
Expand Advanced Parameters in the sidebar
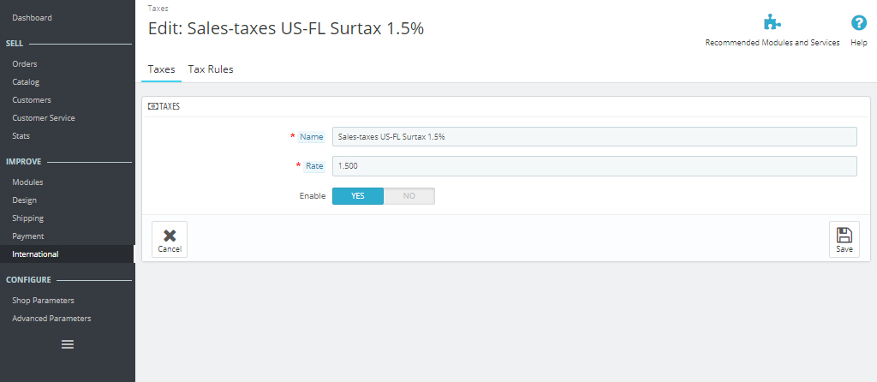pos(51,319)
